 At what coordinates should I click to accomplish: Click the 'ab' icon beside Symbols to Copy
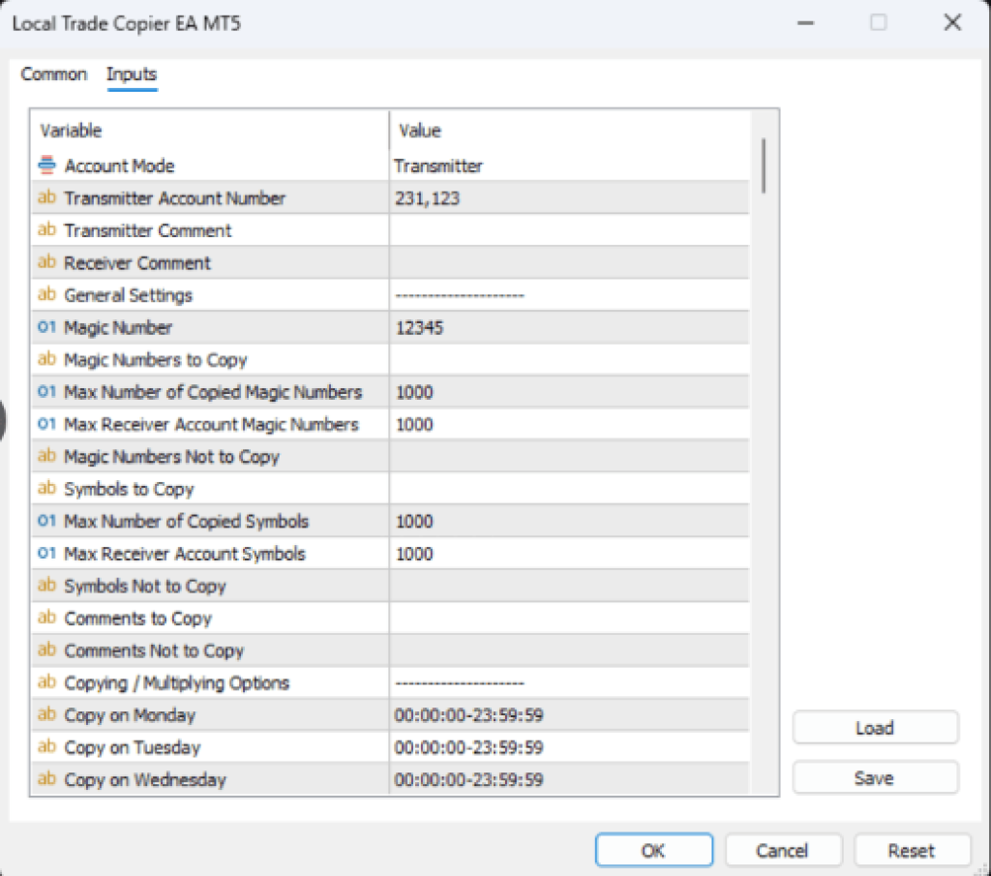pos(46,488)
